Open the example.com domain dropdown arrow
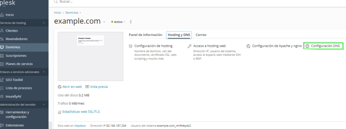Image resolution: width=346 pixels, height=129 pixels. tap(104, 22)
